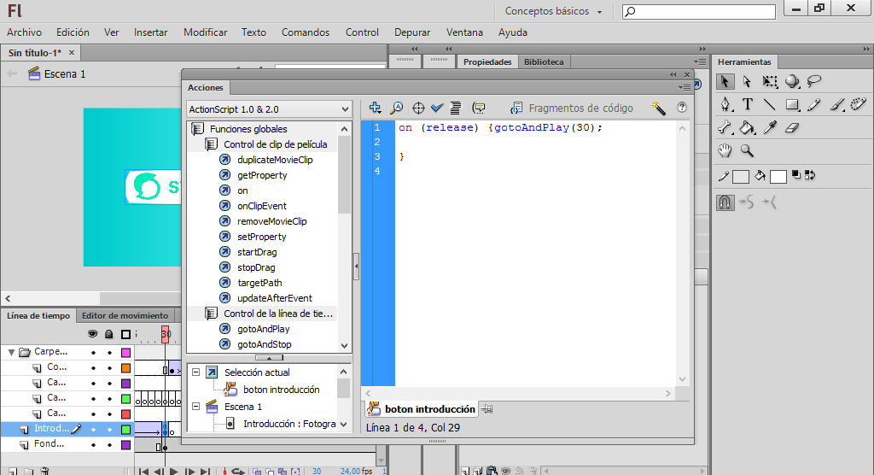Select the Lasso tool
This screenshot has height=475, width=874.
pyautogui.click(x=814, y=81)
